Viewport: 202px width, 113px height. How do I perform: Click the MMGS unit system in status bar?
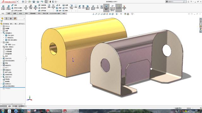[189, 108]
